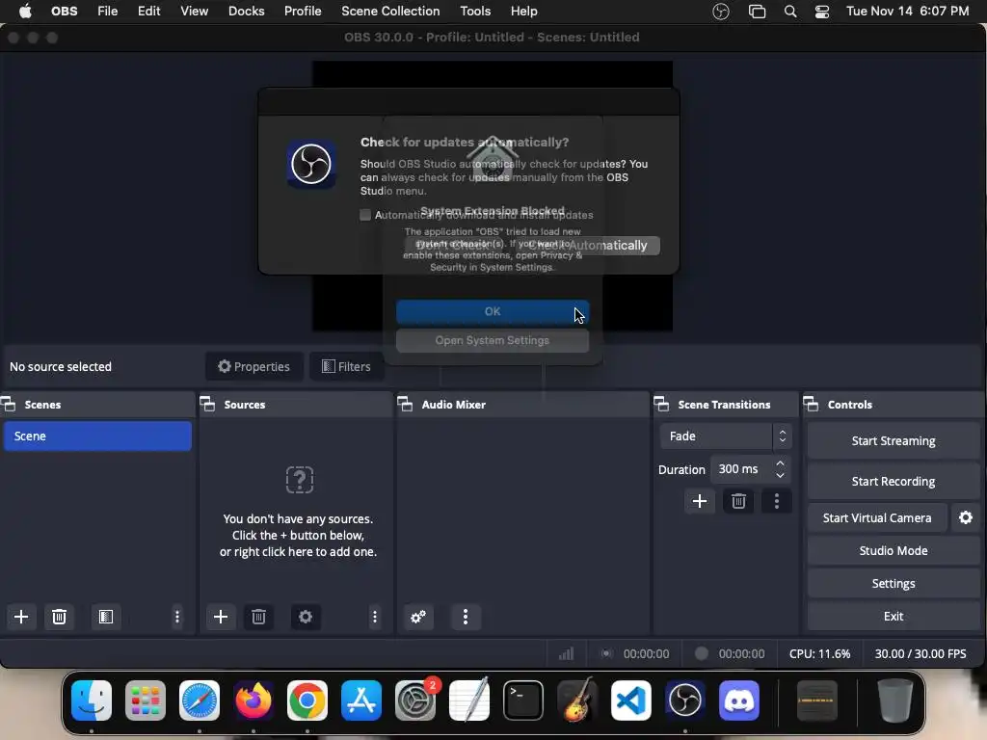Screen dimensions: 987x740
Task: Open the Tools menu
Action: pyautogui.click(x=475, y=12)
